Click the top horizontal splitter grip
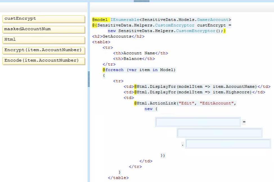This screenshot has width=274, height=182. [142, 1]
